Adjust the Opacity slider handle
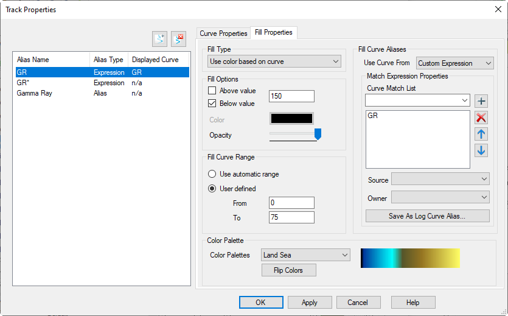 (317, 134)
